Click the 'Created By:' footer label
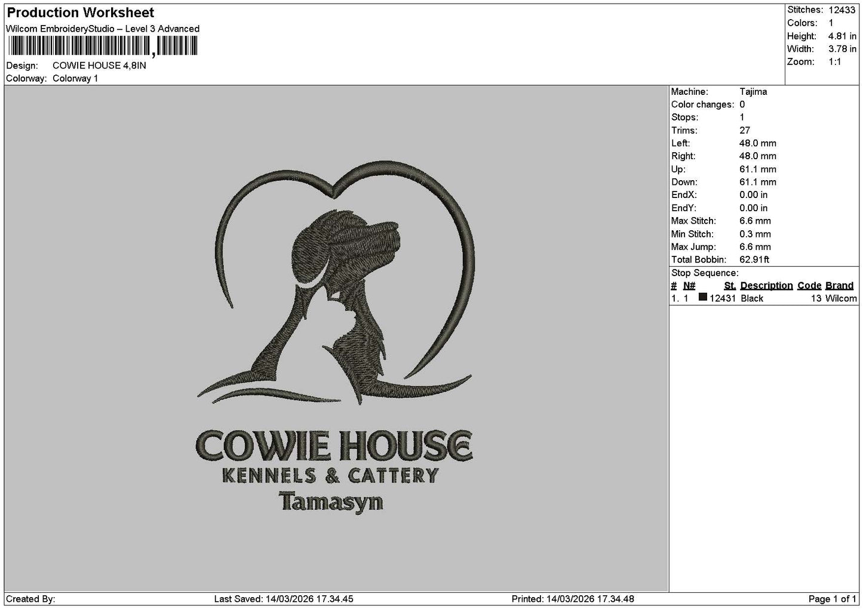The height and width of the screenshot is (609, 863). point(30,599)
